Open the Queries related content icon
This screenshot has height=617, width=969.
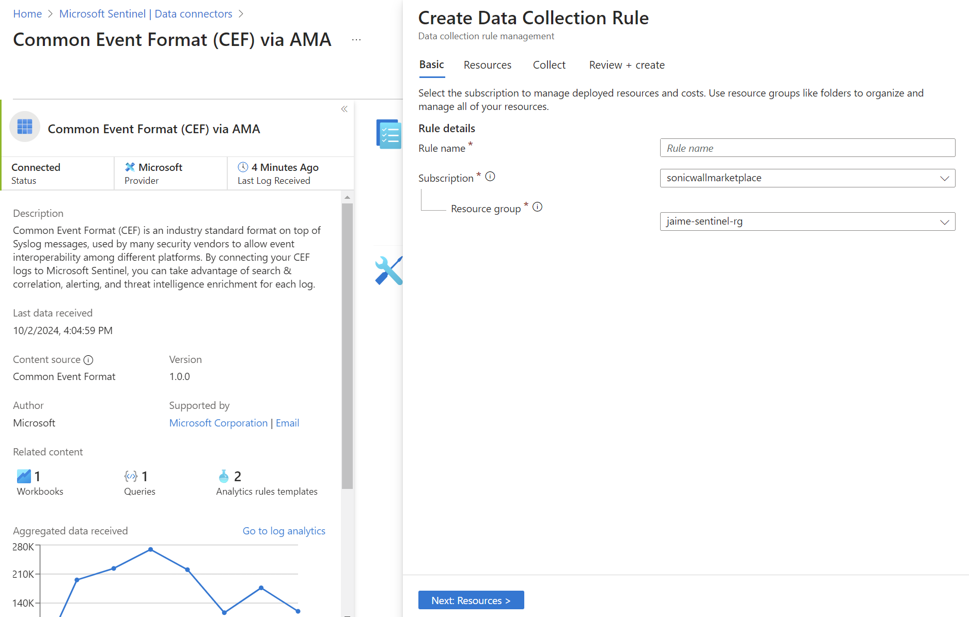pos(131,476)
